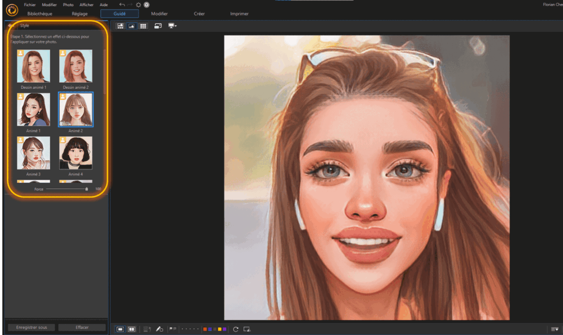Toggle single photo view in bottom bar
Screen dimensions: 563x335
pos(120,329)
